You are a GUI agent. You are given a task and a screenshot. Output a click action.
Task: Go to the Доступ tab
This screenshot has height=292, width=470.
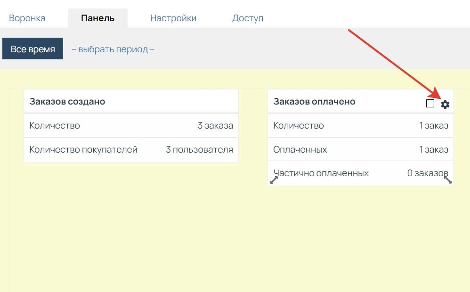point(248,18)
